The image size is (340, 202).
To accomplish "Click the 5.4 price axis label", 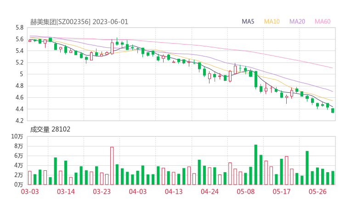I will pos(19,51).
